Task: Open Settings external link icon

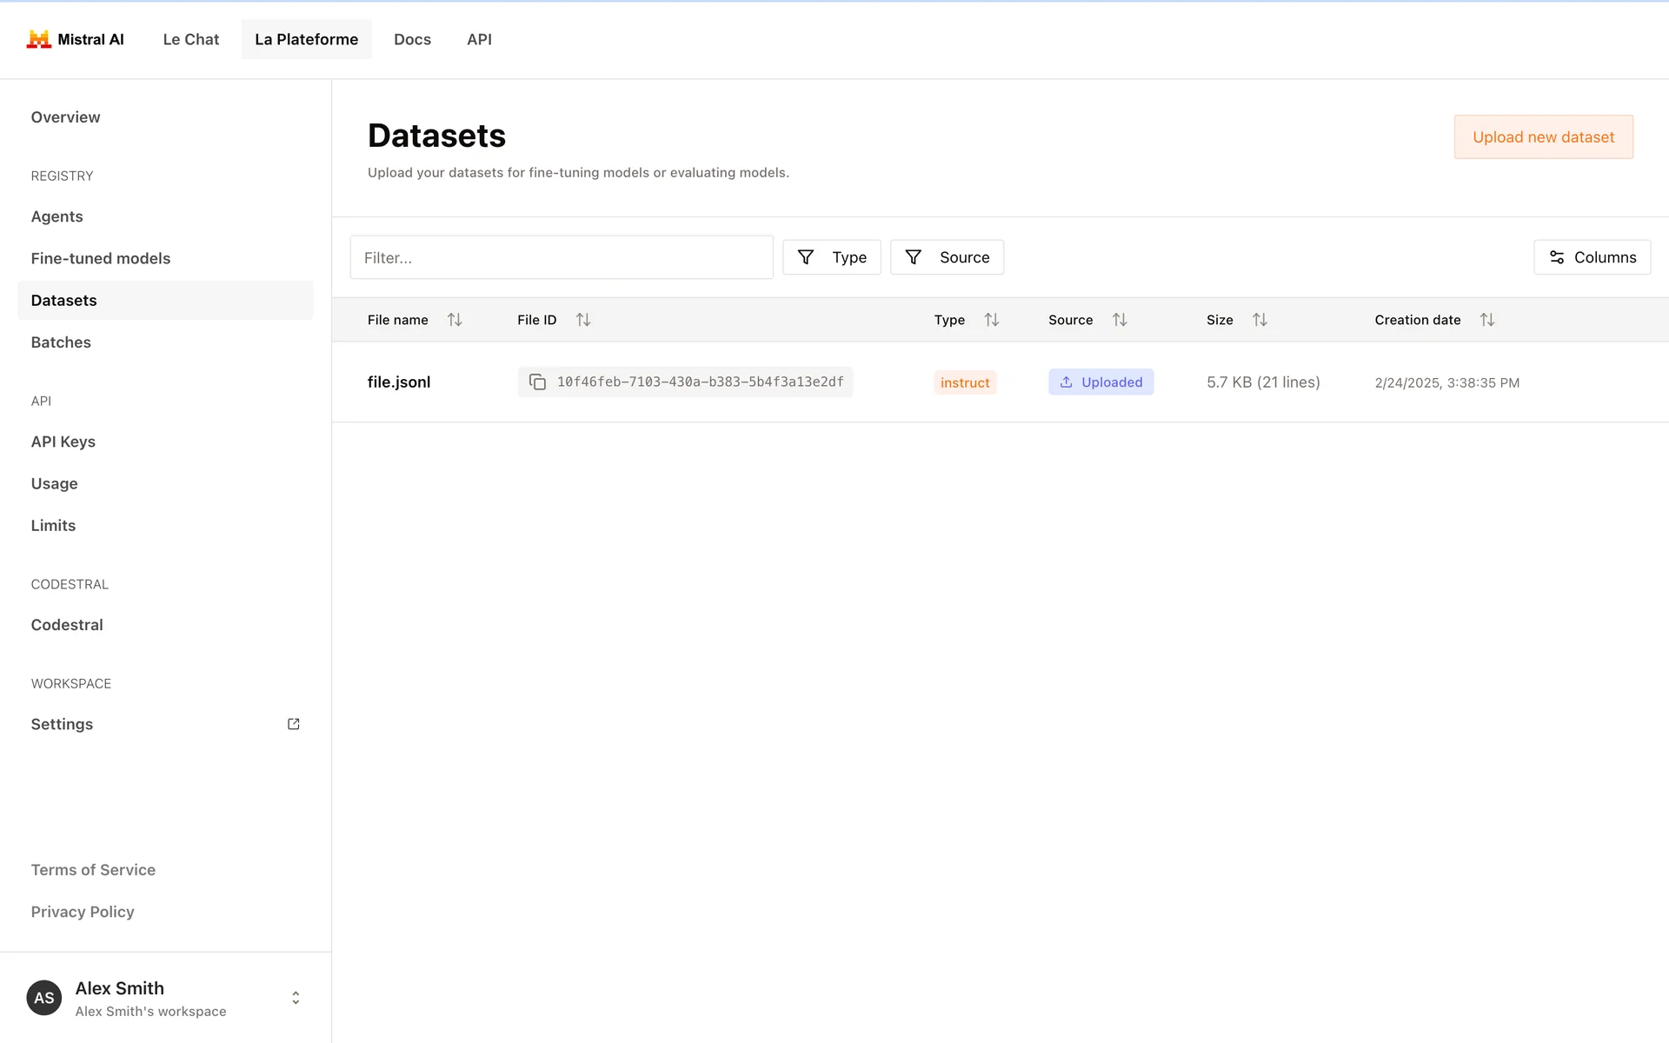Action: tap(294, 724)
